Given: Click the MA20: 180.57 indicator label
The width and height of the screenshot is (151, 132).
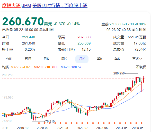Looking at the screenshot, I should pos(71,67).
